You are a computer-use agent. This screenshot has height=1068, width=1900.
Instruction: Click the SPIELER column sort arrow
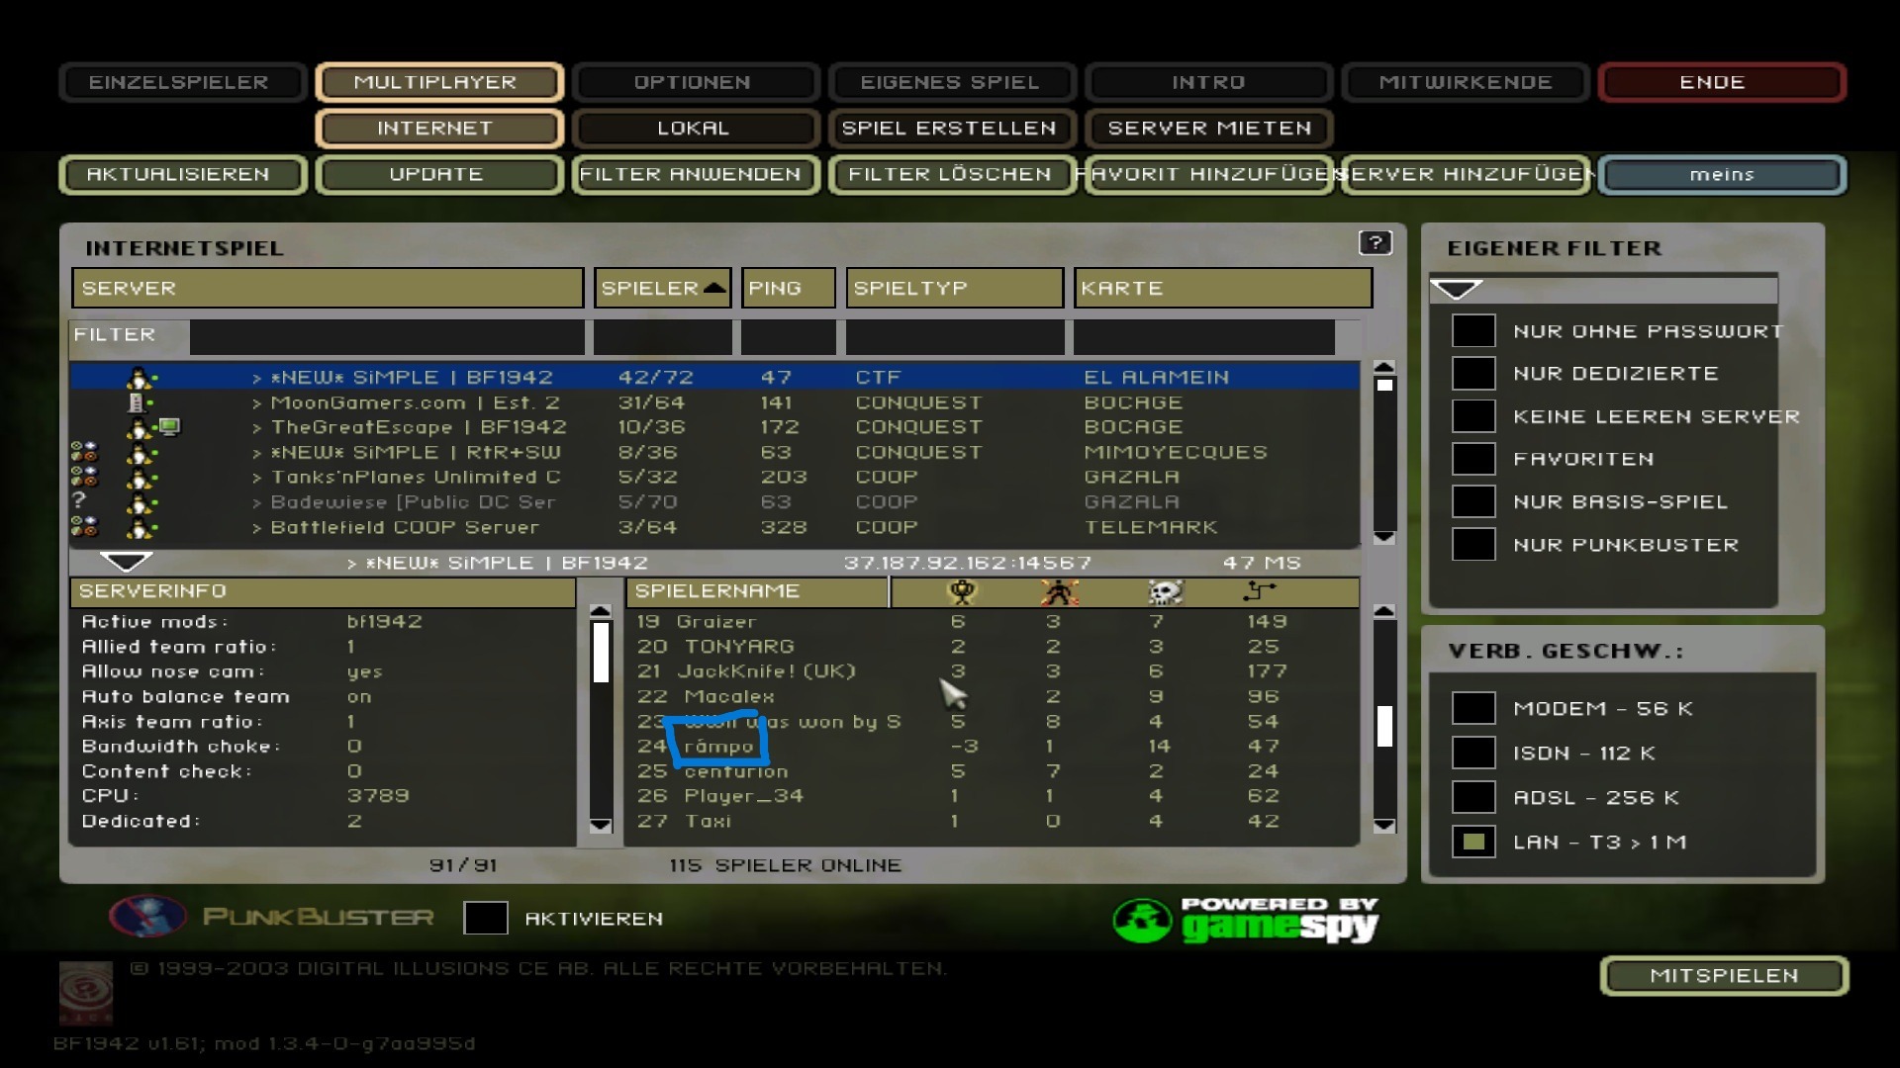tap(714, 288)
